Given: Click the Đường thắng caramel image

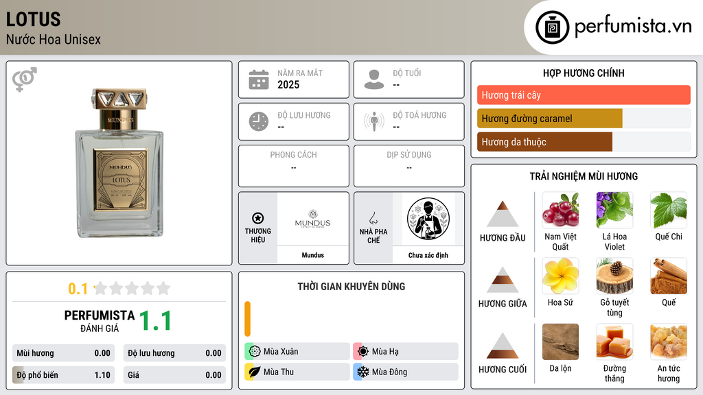Looking at the screenshot, I should [614, 342].
